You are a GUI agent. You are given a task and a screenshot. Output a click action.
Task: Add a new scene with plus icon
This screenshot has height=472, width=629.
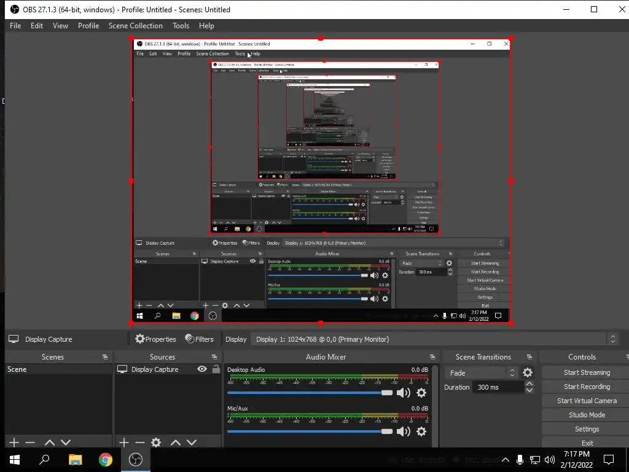[x=14, y=442]
